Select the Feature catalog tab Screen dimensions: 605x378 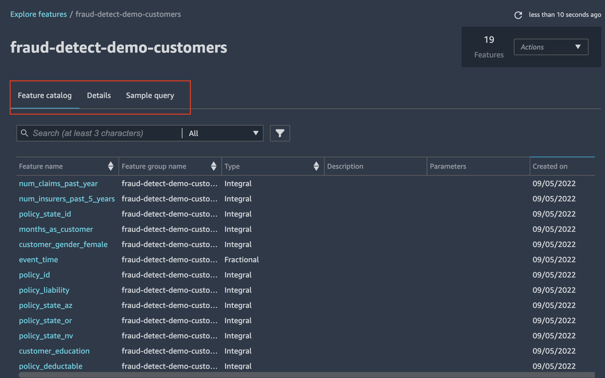(x=45, y=95)
